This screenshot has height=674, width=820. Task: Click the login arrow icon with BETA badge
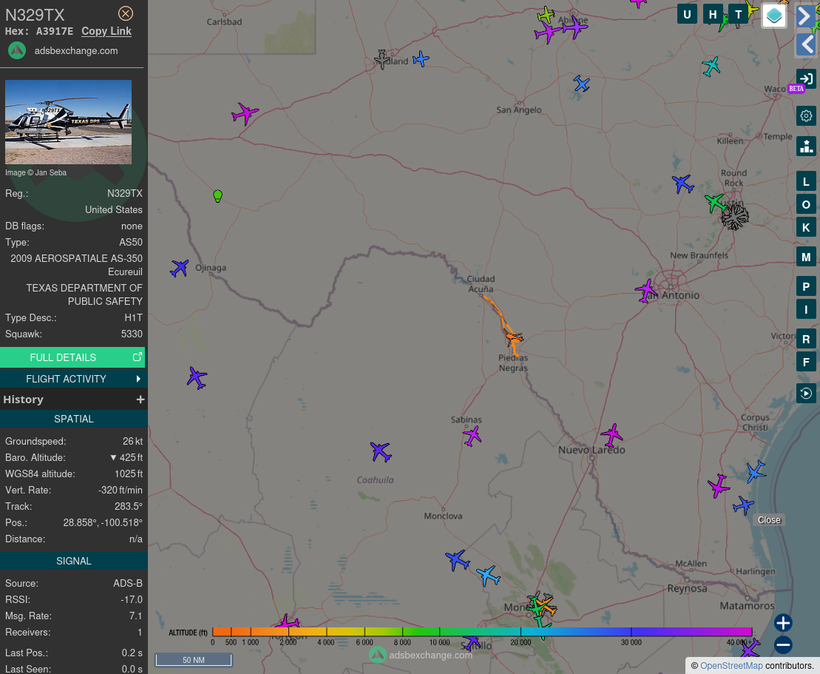(x=806, y=79)
